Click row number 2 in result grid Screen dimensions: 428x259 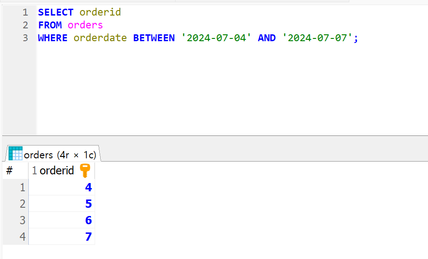click(16, 204)
